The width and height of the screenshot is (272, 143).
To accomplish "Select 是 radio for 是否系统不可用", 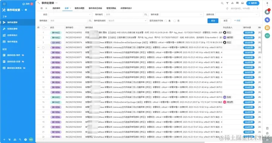I will [x=166, y=21].
